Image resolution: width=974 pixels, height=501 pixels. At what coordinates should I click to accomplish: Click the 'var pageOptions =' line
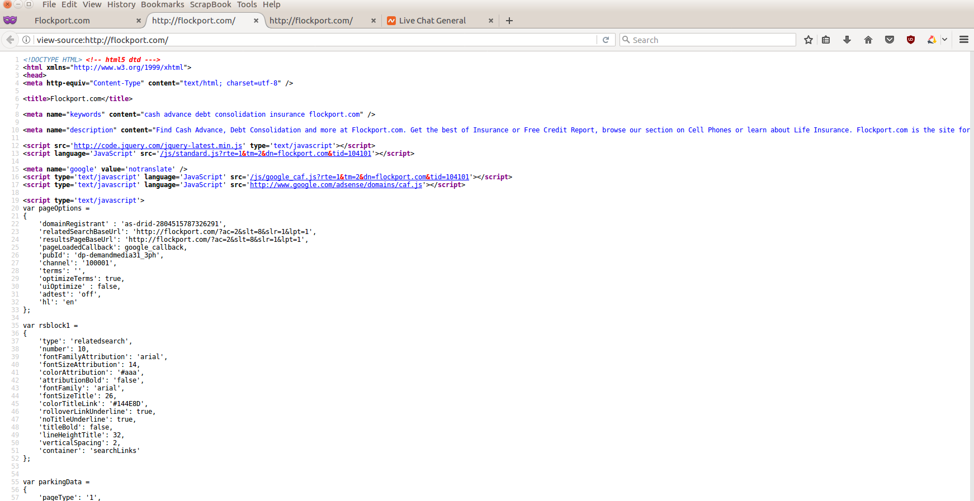pos(56,208)
